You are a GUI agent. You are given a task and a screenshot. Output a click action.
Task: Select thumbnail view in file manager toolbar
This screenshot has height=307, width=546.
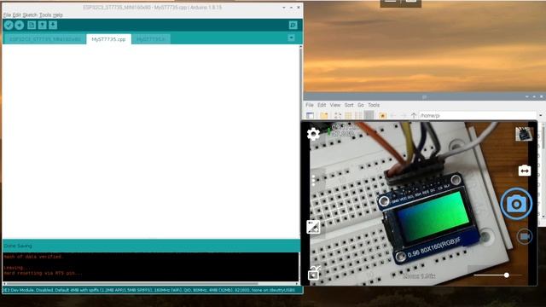point(348,115)
